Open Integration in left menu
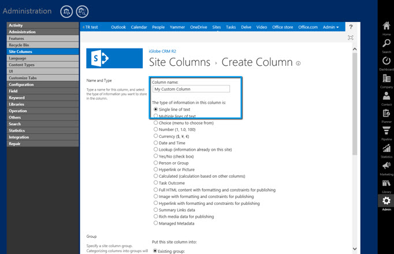Image resolution: width=394 pixels, height=254 pixels. (x=43, y=137)
